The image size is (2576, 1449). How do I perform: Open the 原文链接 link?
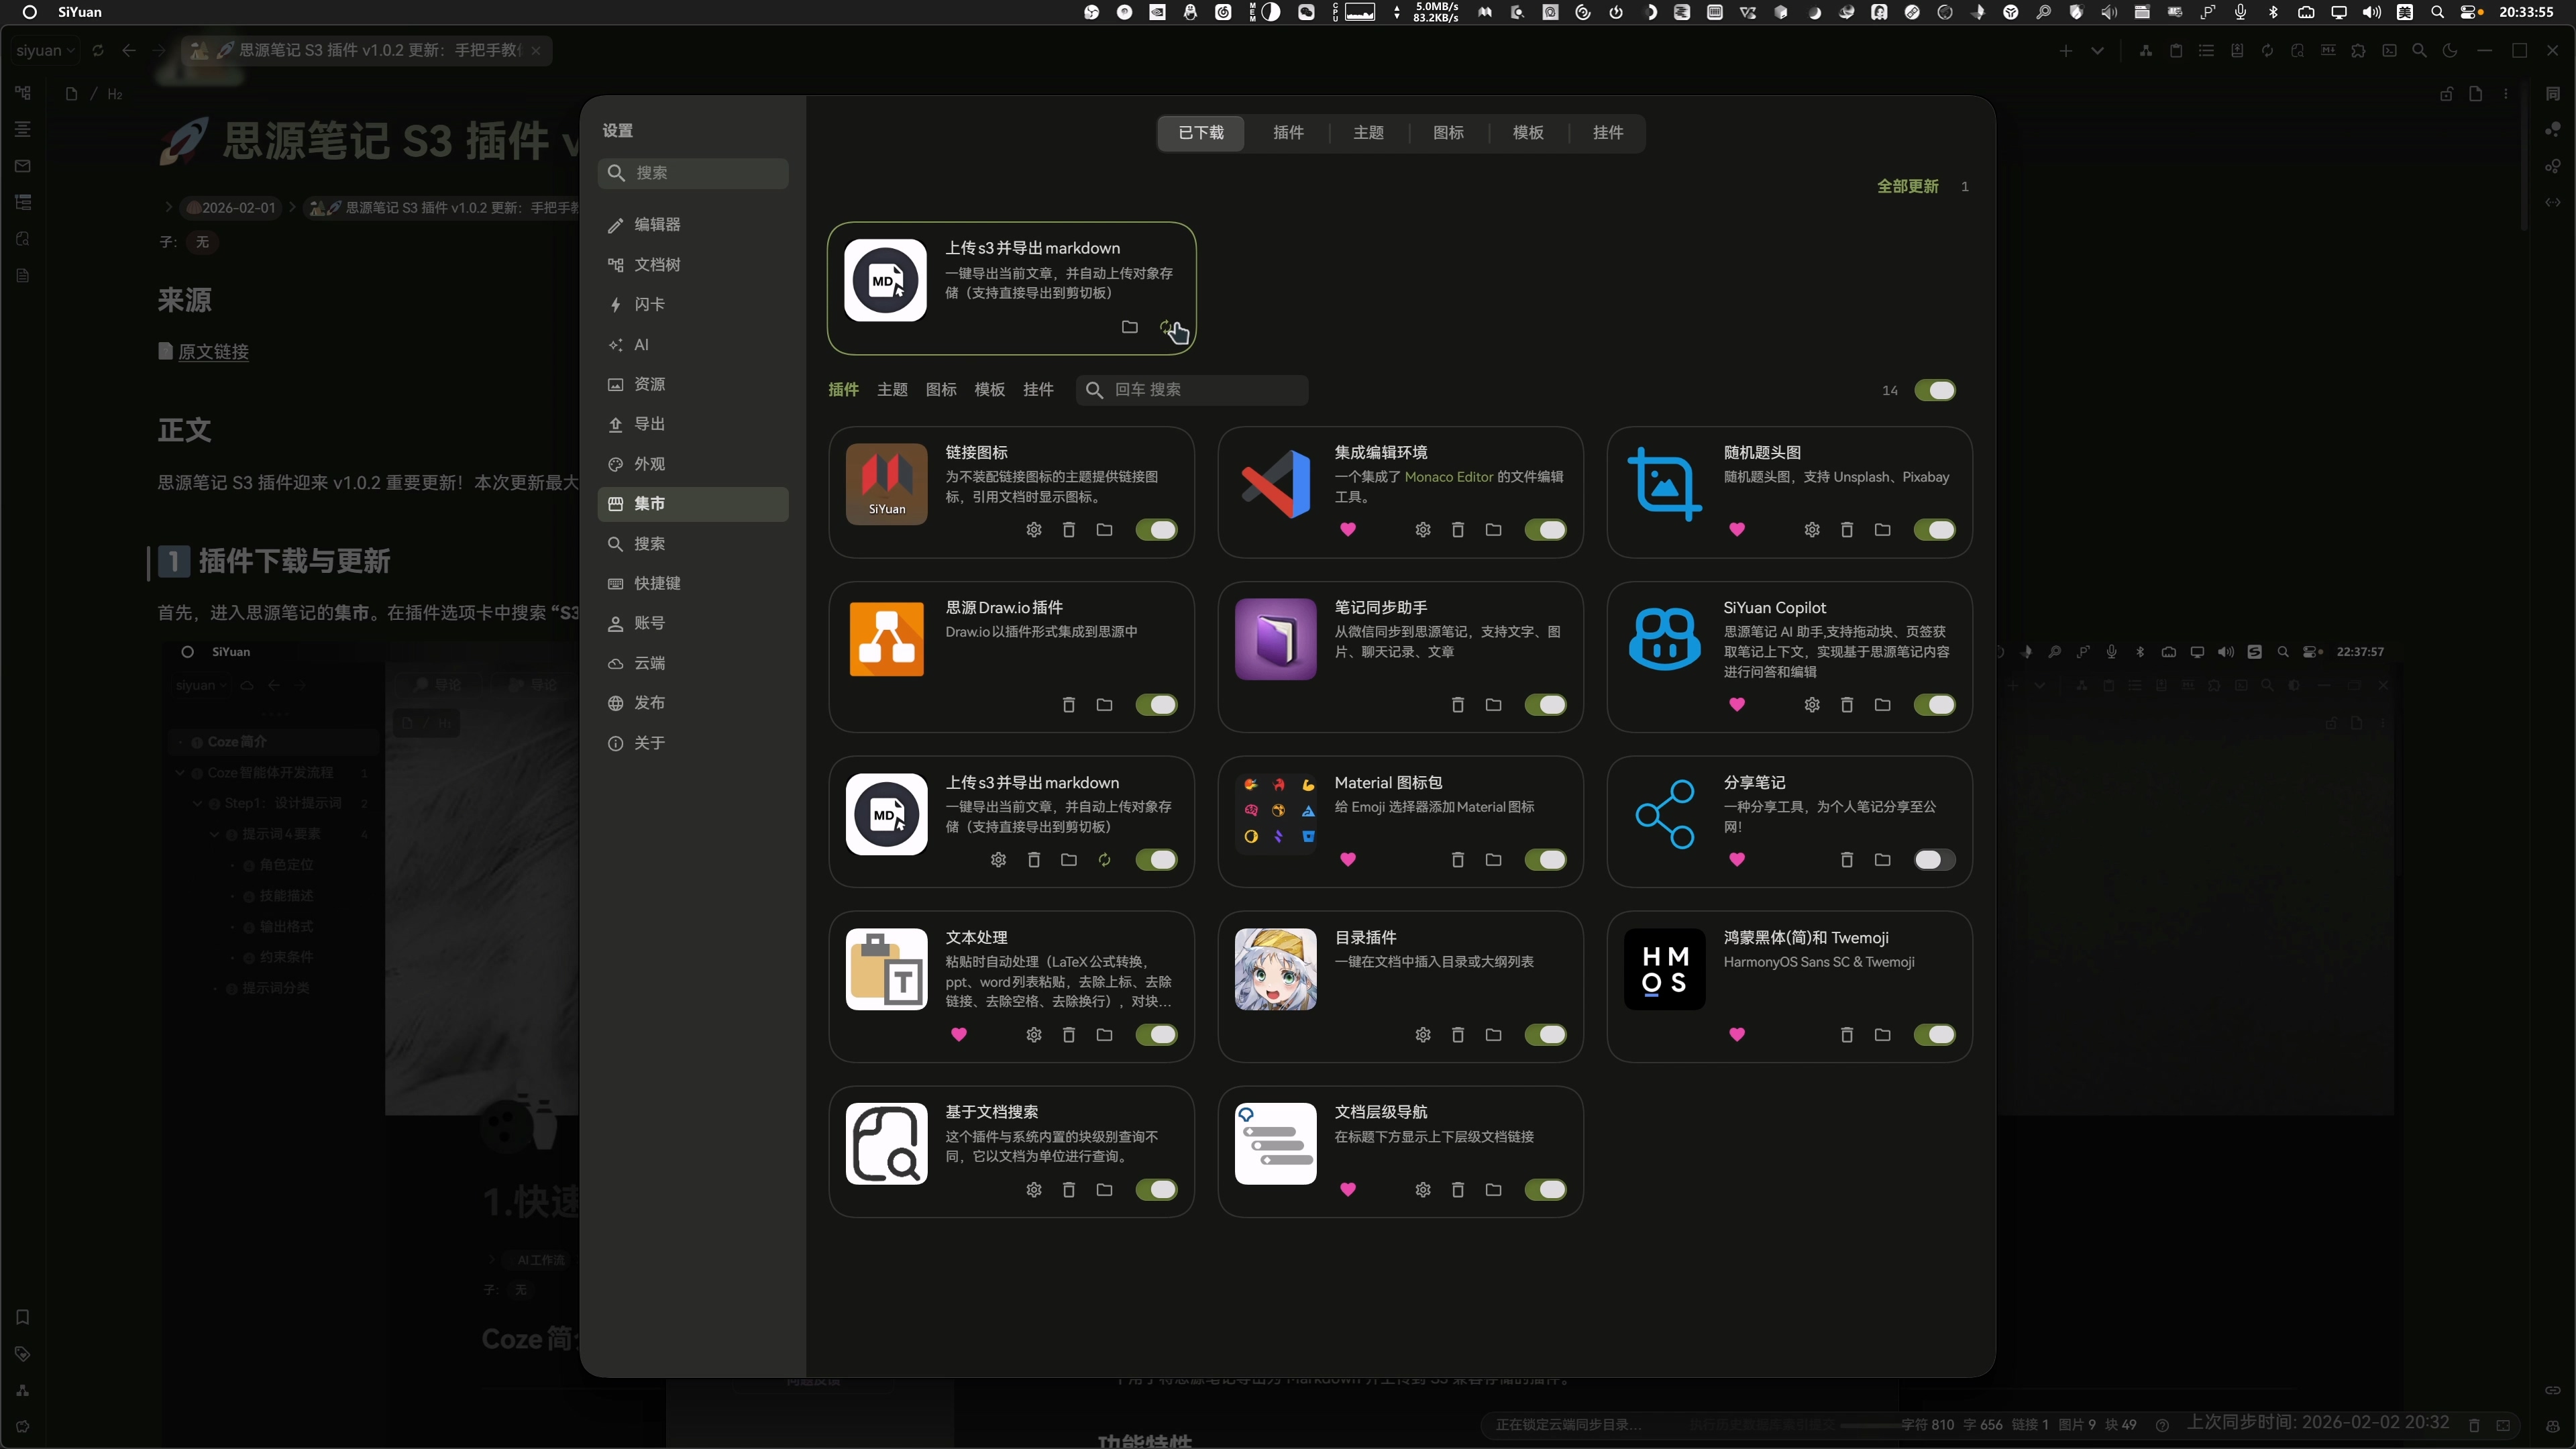[213, 352]
